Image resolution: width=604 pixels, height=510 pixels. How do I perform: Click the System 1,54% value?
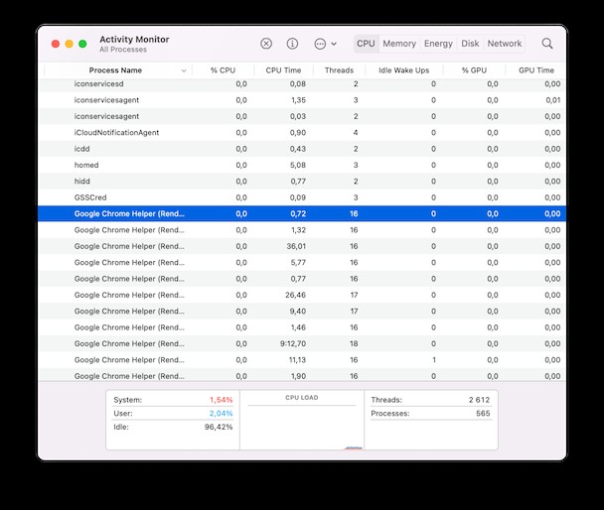click(221, 400)
